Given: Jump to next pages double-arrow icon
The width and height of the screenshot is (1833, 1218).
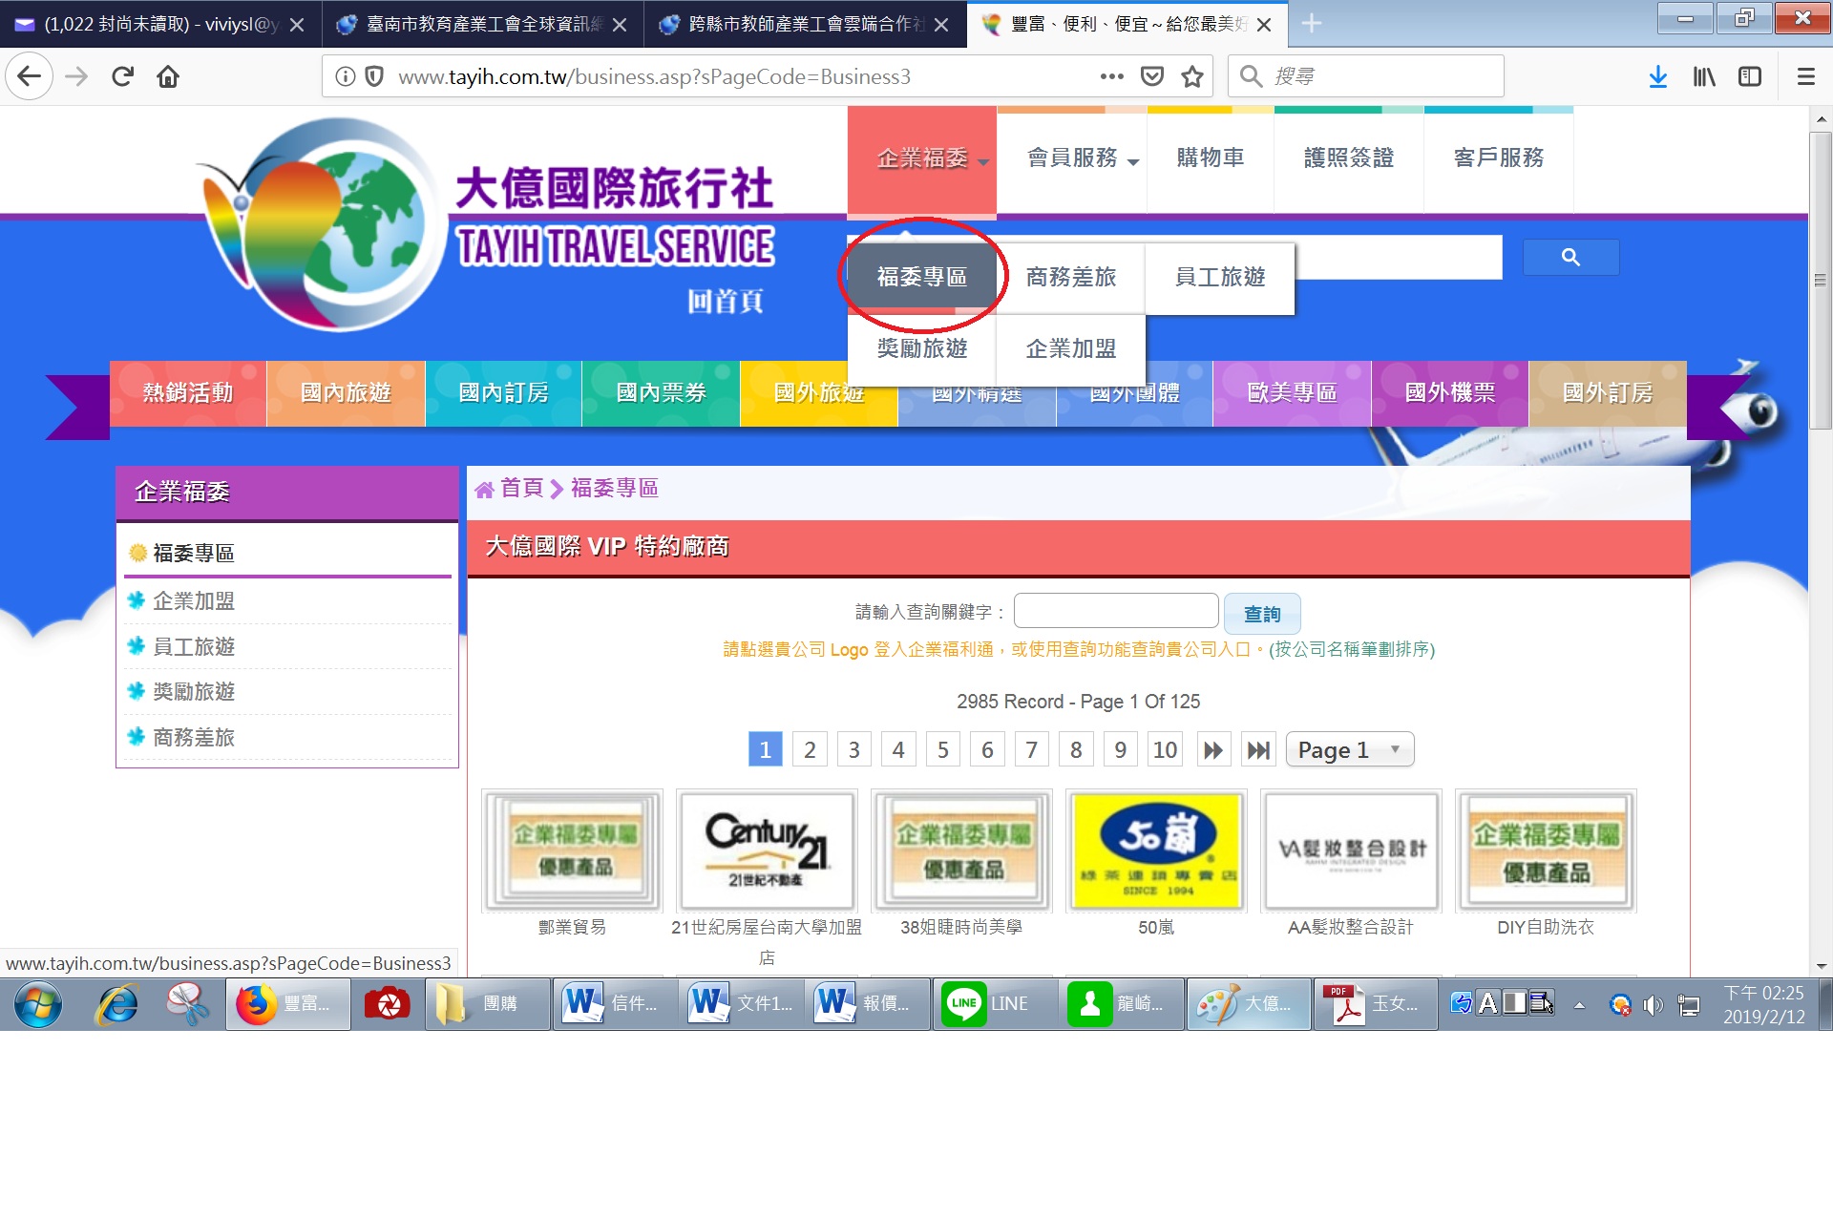Looking at the screenshot, I should 1213,749.
